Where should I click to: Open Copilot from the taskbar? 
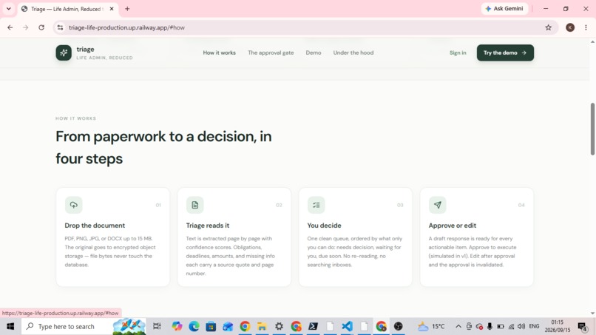pyautogui.click(x=177, y=326)
